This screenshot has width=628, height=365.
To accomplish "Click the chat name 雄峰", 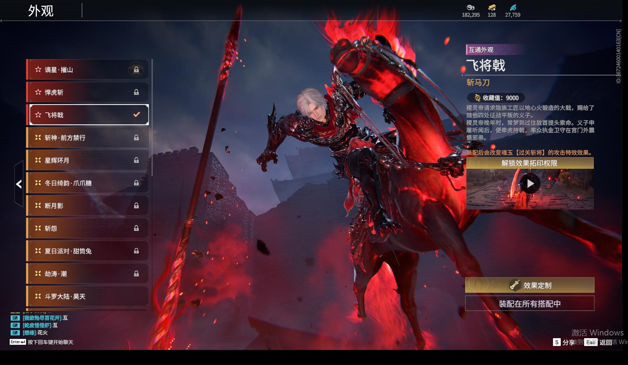I will click(x=29, y=333).
